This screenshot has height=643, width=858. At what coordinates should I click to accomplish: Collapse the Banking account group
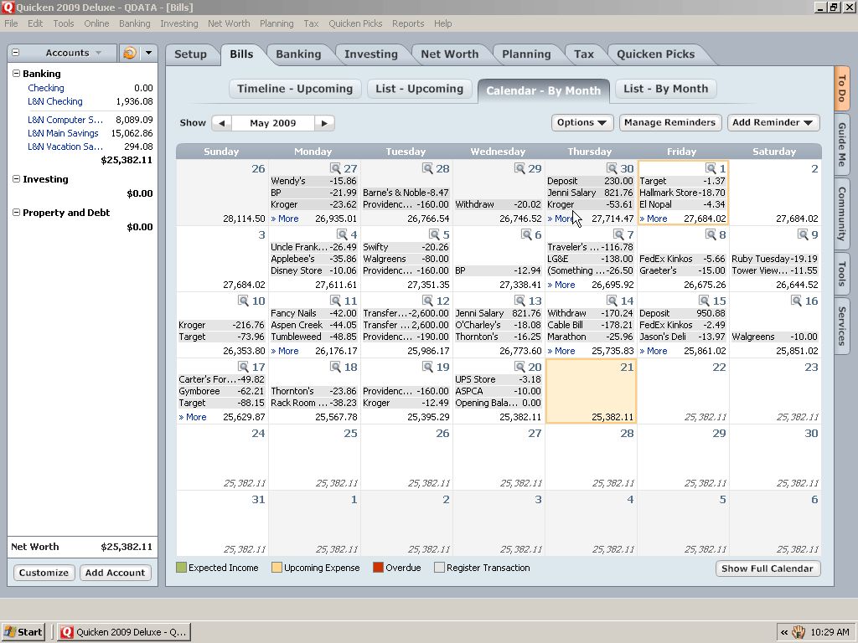pos(17,74)
